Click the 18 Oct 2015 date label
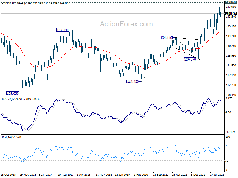Image resolution: width=238 pixels, height=178 pixels. [x=8, y=175]
